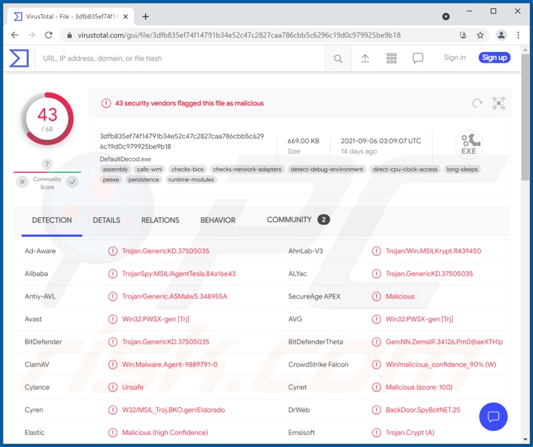Viewport: 533px width, 447px height.
Task: Click the tab search dropdown circle icon
Action: pos(446,17)
